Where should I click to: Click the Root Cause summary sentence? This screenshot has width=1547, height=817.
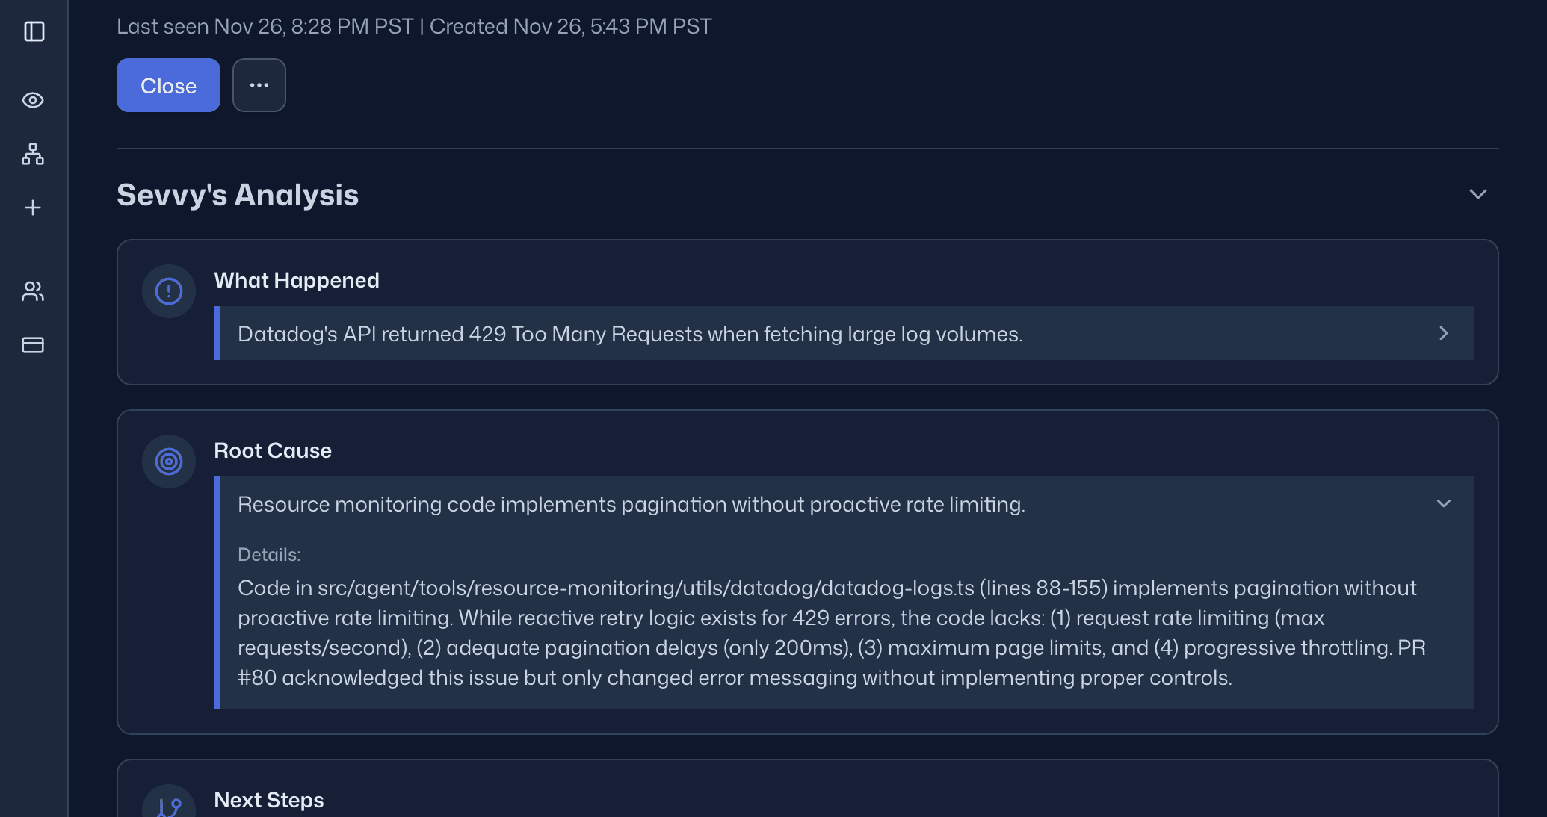point(631,504)
